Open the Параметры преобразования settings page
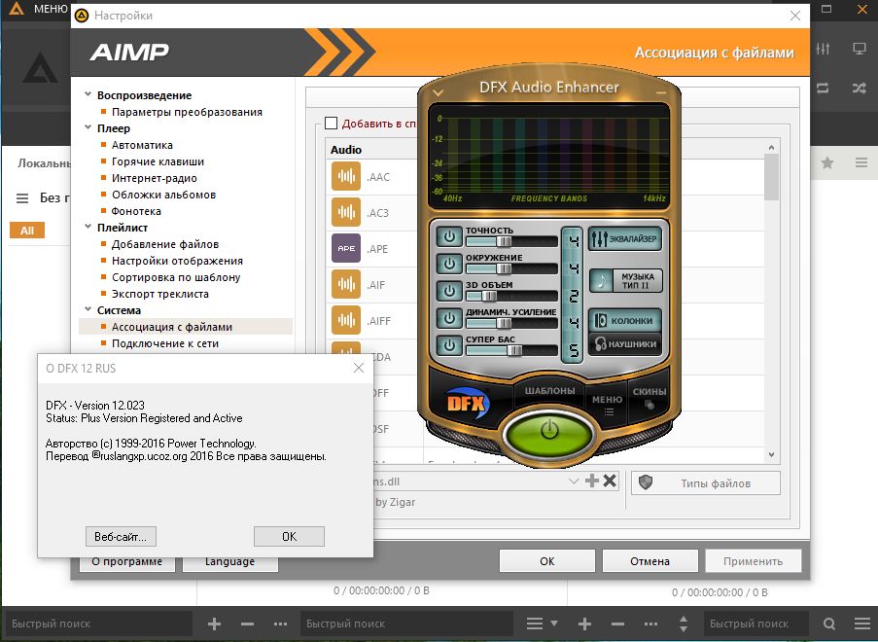This screenshot has width=878, height=642. 187,112
